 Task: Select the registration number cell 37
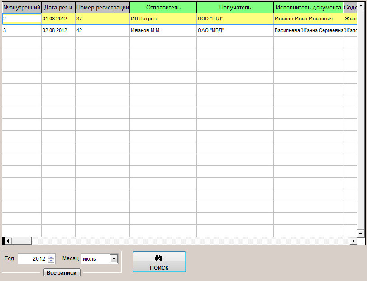tap(103, 19)
